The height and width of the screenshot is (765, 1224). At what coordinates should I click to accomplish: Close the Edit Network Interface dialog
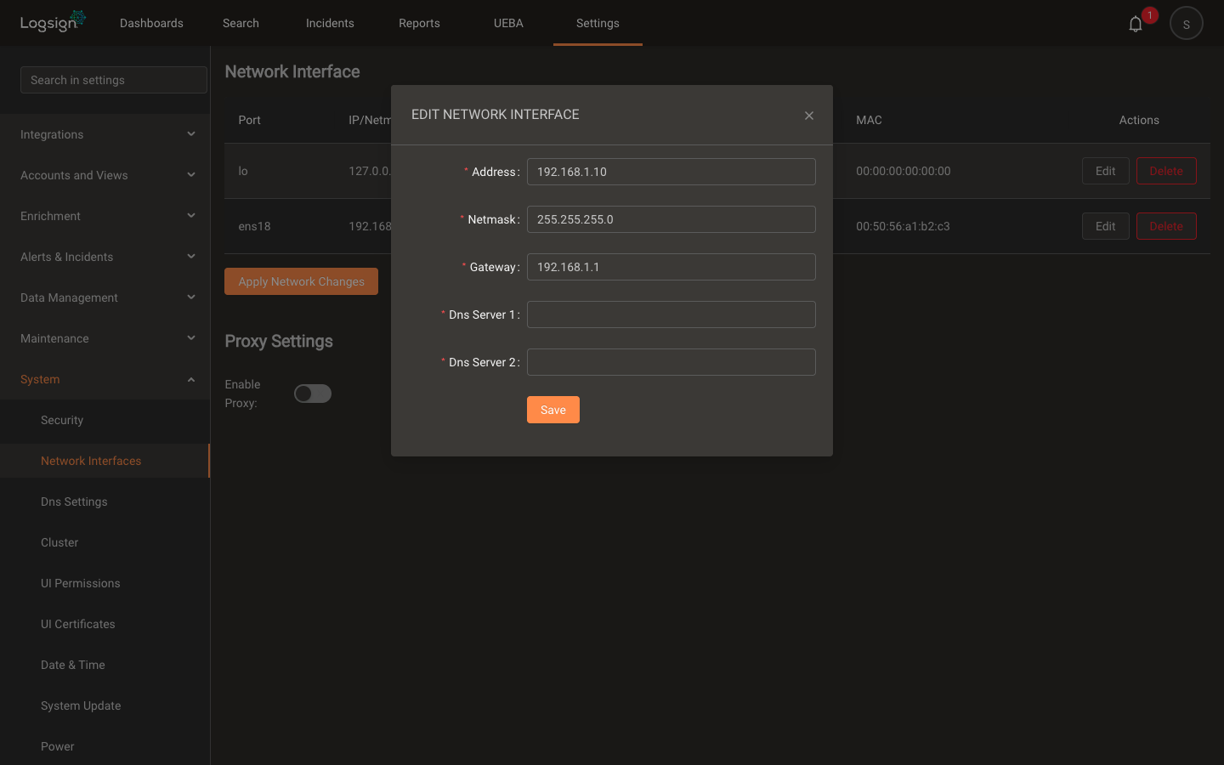click(x=809, y=116)
